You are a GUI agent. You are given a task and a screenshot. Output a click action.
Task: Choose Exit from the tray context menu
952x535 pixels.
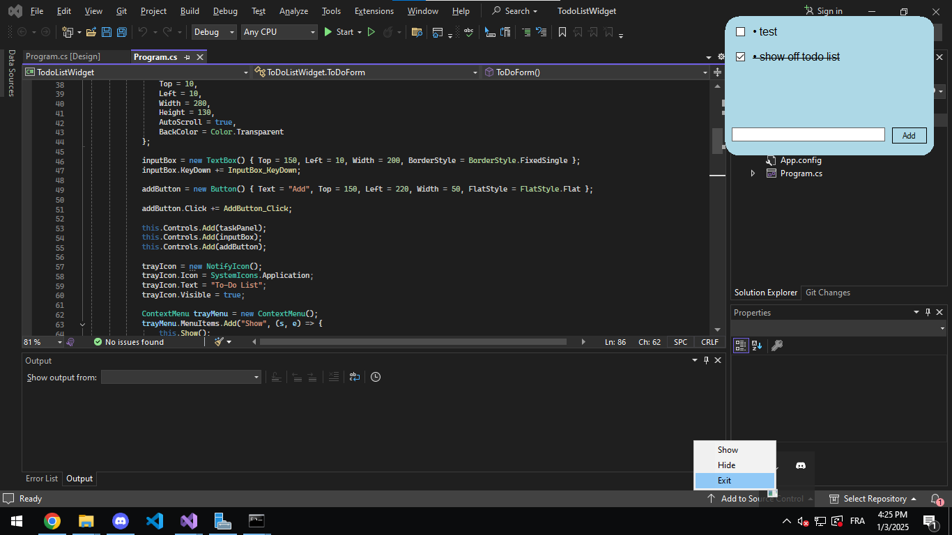(x=735, y=481)
